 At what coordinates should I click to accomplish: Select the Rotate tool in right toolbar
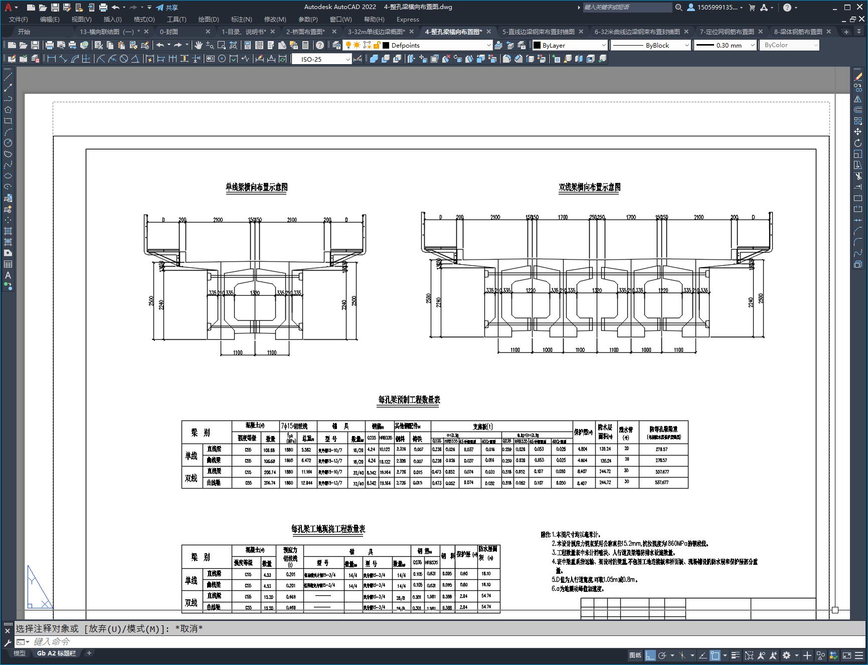(858, 143)
